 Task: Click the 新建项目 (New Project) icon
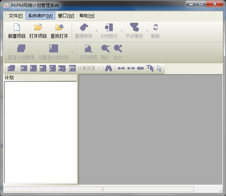17,28
